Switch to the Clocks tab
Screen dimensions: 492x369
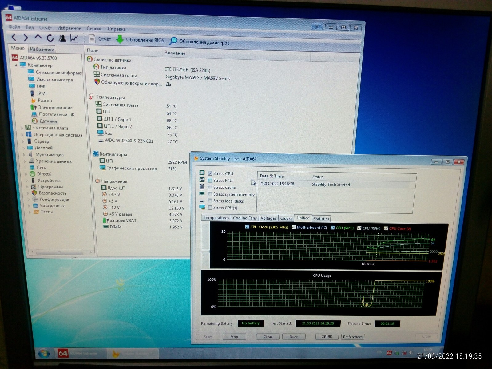(286, 218)
